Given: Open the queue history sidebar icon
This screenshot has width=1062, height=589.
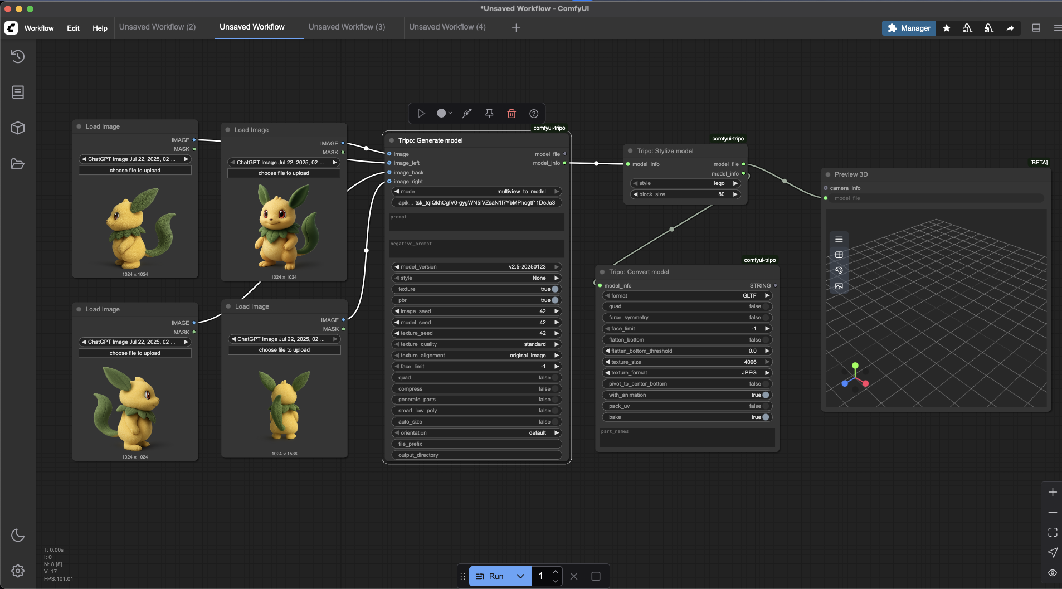Looking at the screenshot, I should point(18,56).
